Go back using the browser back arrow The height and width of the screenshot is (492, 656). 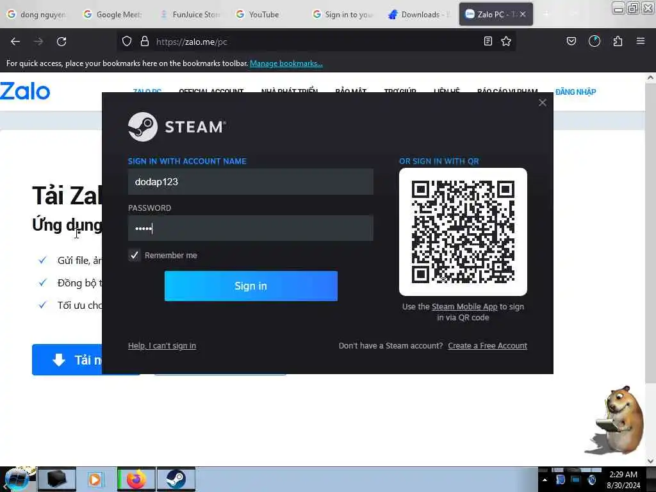coord(15,42)
